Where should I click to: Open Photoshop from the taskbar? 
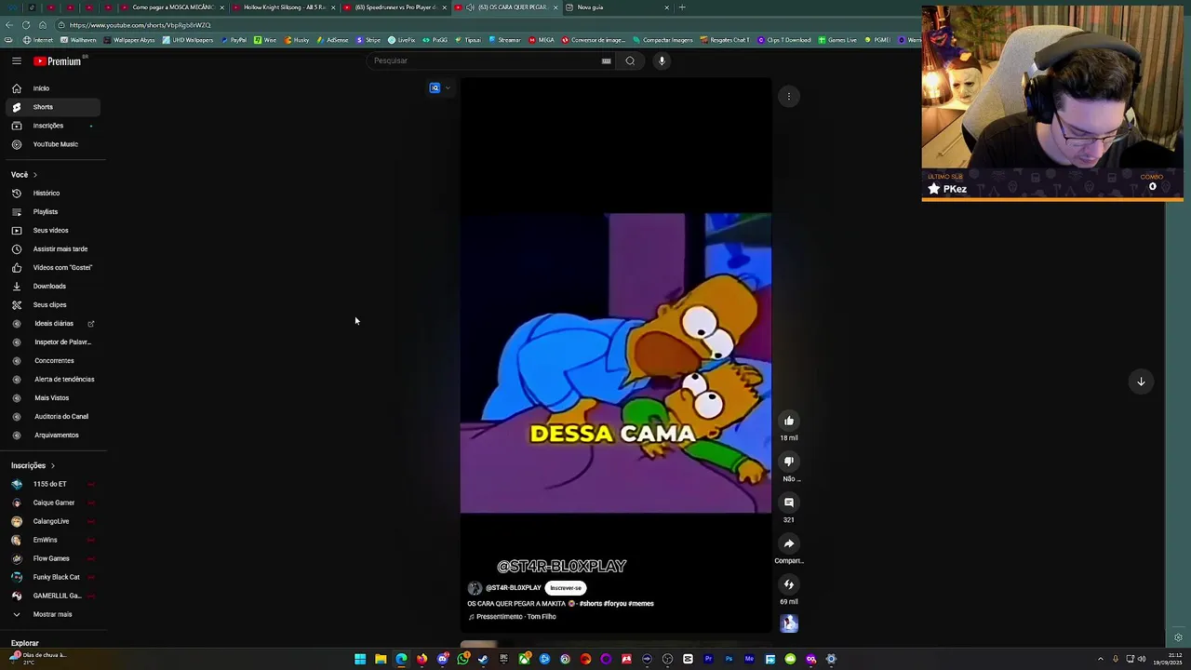(x=729, y=660)
